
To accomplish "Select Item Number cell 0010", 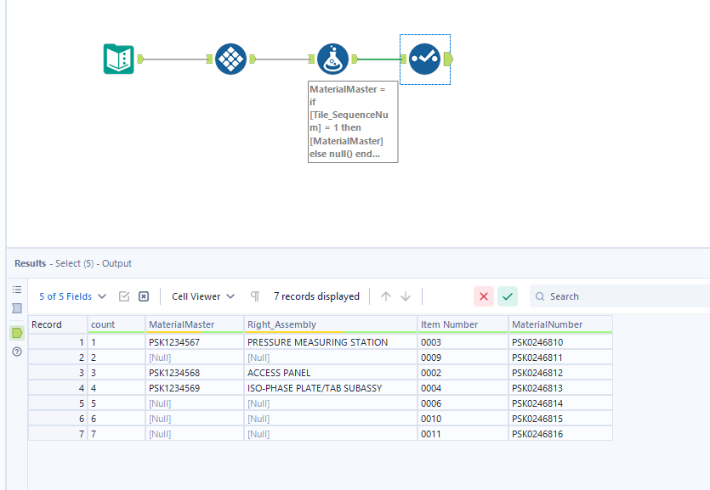I will click(x=463, y=419).
